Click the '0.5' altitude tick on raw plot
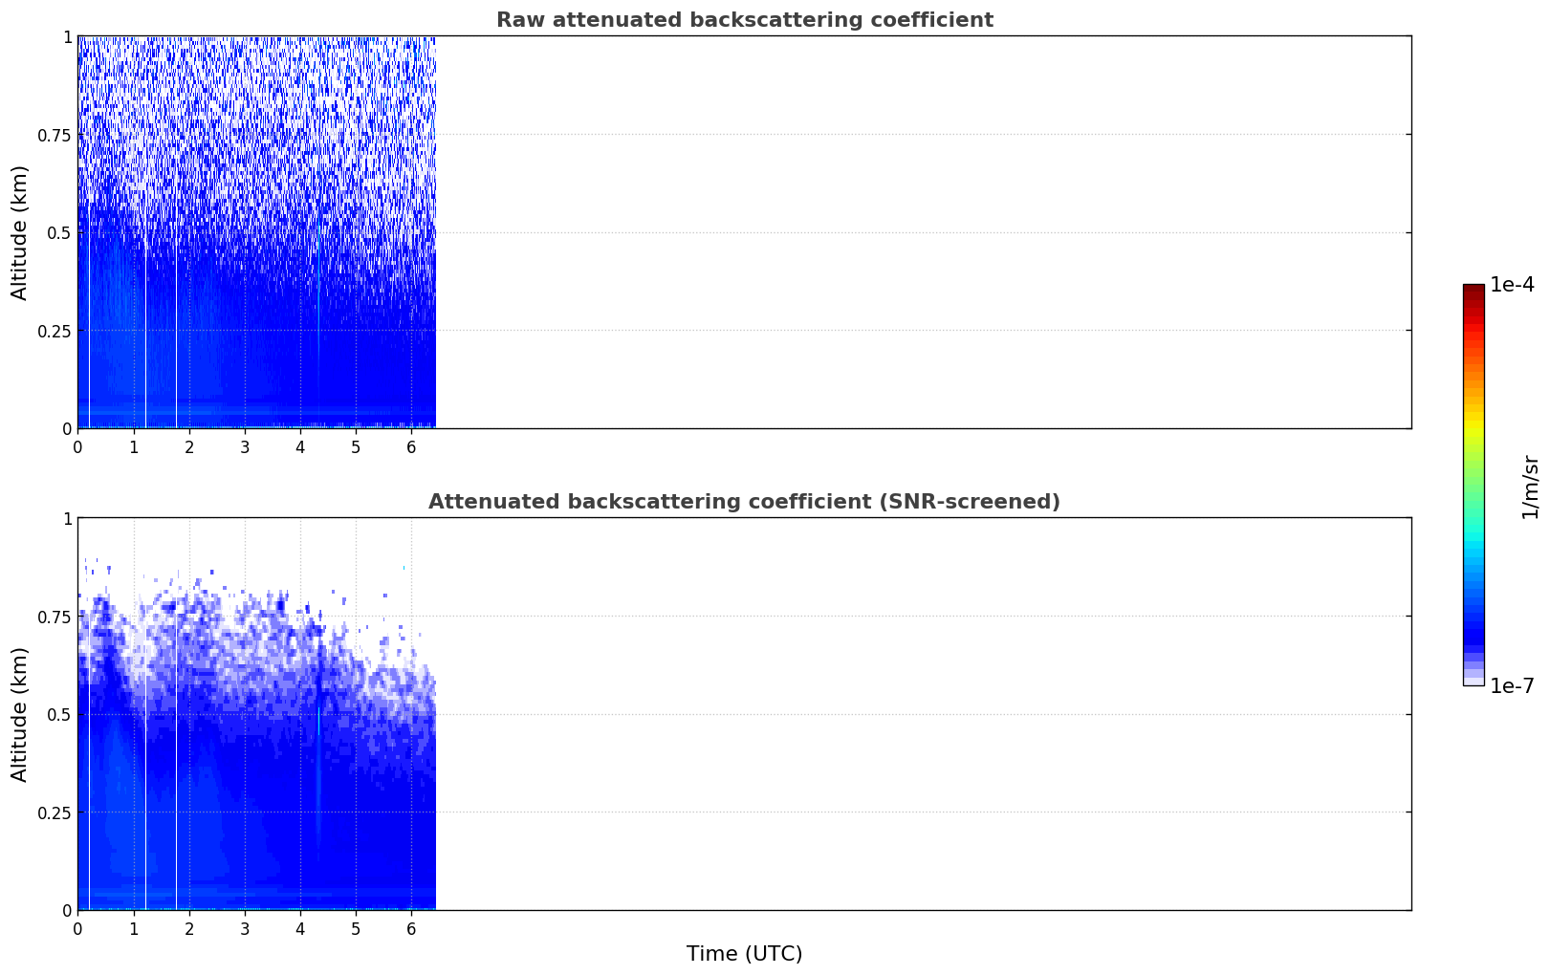The height and width of the screenshot is (975, 1550). 59,232
